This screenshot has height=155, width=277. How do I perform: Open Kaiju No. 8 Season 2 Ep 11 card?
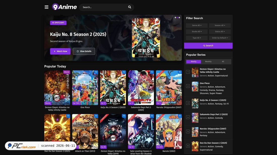pos(113,88)
